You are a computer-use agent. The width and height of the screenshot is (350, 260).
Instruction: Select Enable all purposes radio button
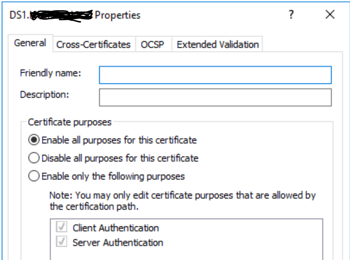click(34, 140)
